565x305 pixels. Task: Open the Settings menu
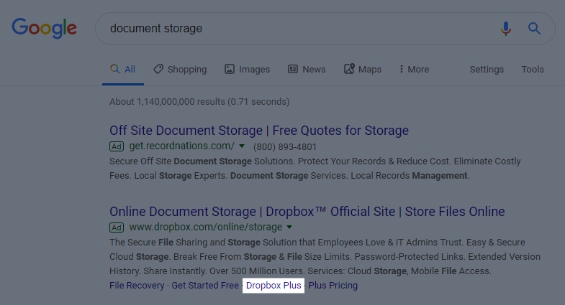[x=487, y=69]
